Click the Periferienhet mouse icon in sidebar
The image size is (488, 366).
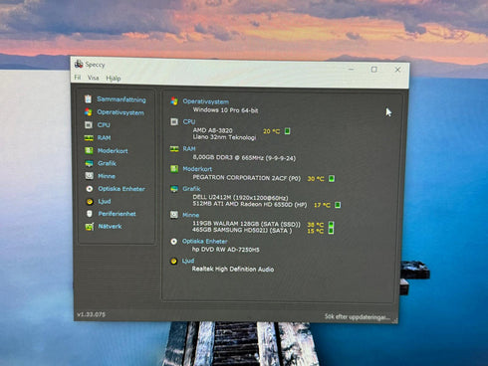[x=90, y=214]
